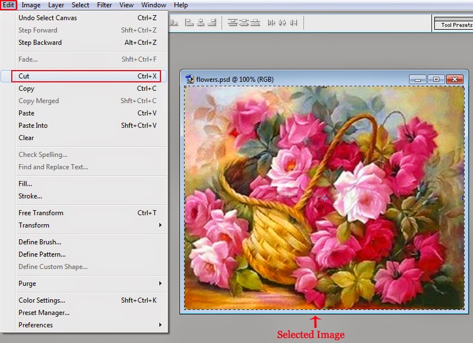Open the Window menu
The height and width of the screenshot is (343, 473).
[154, 5]
